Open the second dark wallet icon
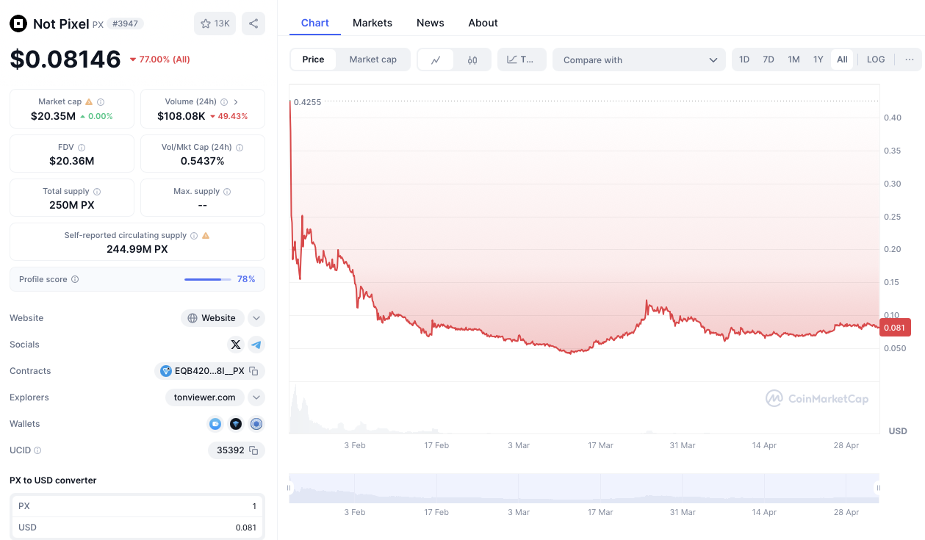The height and width of the screenshot is (540, 925). pyautogui.click(x=236, y=424)
